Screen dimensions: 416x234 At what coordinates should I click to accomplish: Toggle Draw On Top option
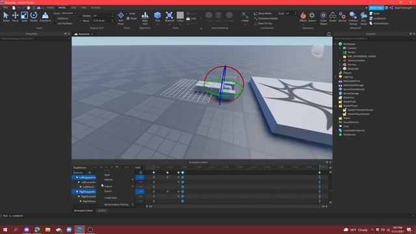263,23
